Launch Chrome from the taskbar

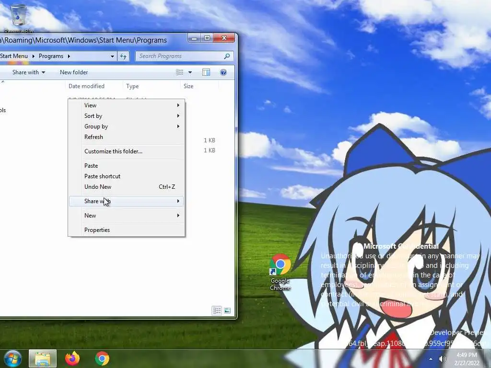click(x=102, y=358)
